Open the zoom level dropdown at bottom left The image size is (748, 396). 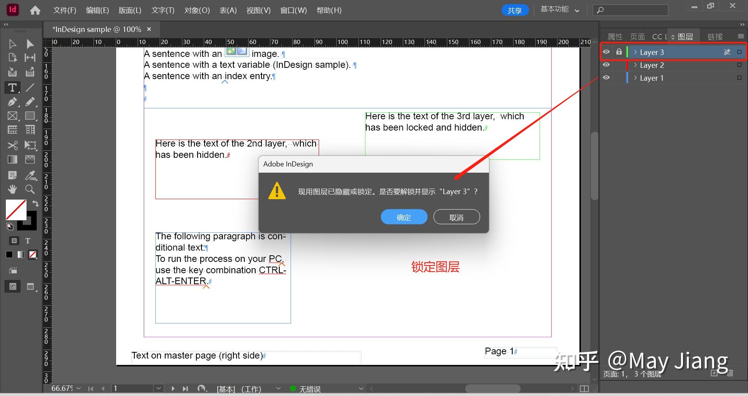pyautogui.click(x=78, y=388)
